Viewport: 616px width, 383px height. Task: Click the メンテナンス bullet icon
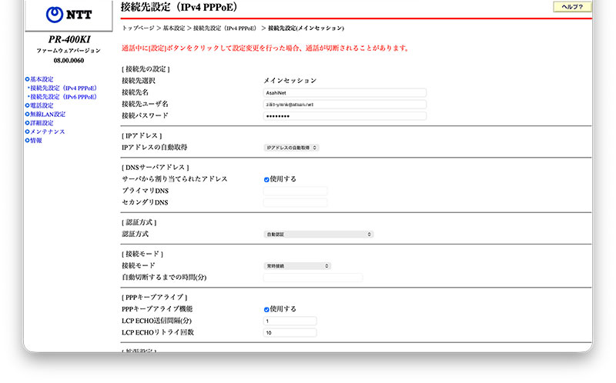pos(27,132)
